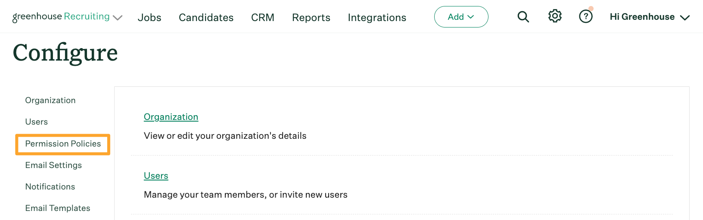Follow the green Users link
The width and height of the screenshot is (703, 220).
[156, 176]
